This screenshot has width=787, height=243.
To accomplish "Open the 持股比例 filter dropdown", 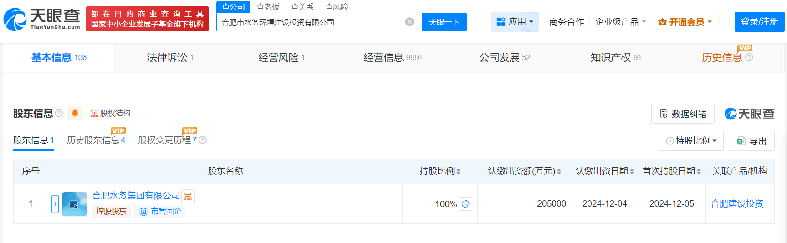I will click(691, 141).
